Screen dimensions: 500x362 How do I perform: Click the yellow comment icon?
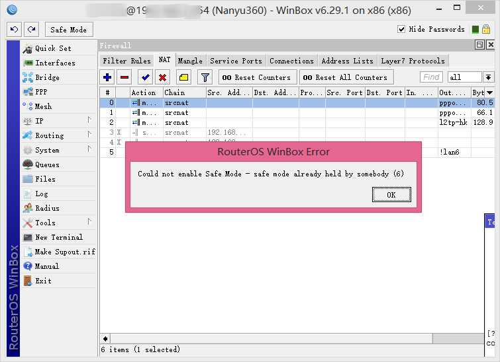coord(183,77)
